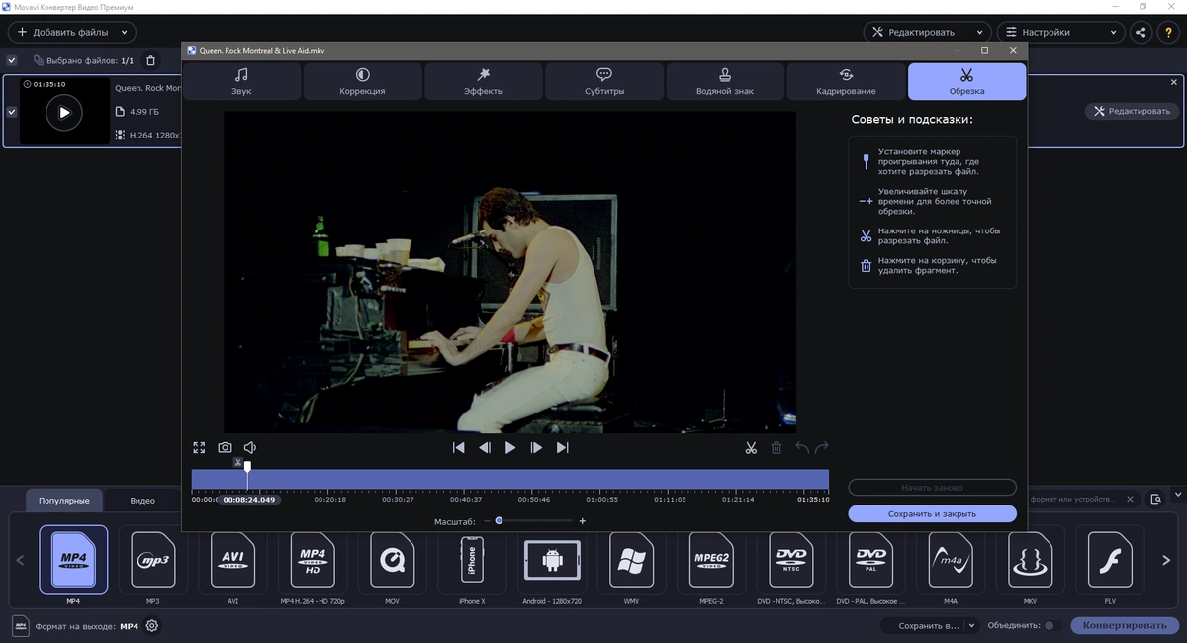The image size is (1187, 643).
Task: Mute audio with the speaker icon
Action: [250, 448]
